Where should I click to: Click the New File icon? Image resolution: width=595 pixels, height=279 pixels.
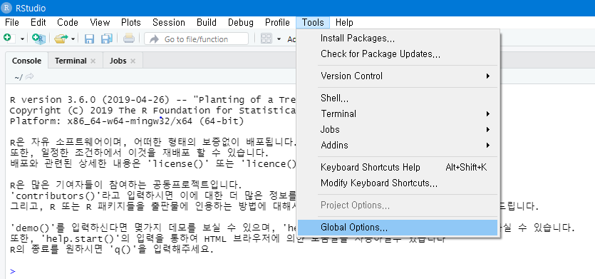(9, 39)
